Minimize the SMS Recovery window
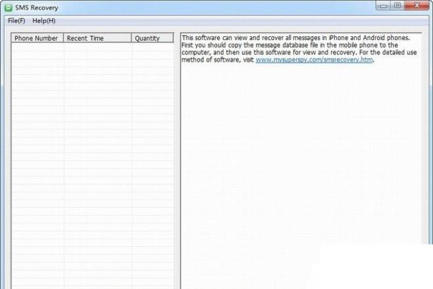This screenshot has height=289, width=433. (384, 6)
